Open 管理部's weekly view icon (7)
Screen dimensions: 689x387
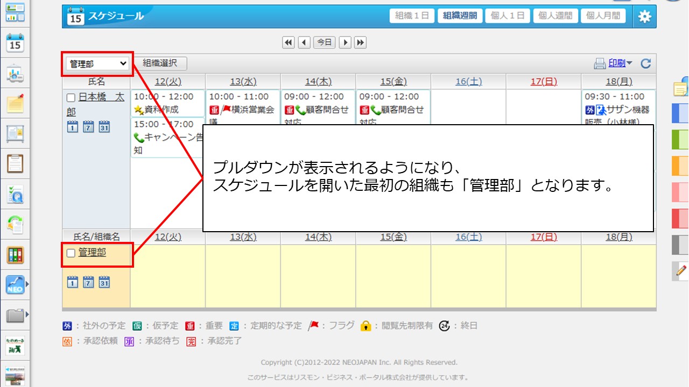click(88, 282)
